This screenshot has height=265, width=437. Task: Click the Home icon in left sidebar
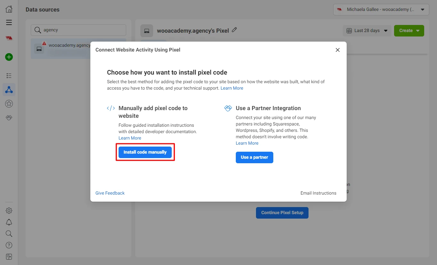point(9,9)
